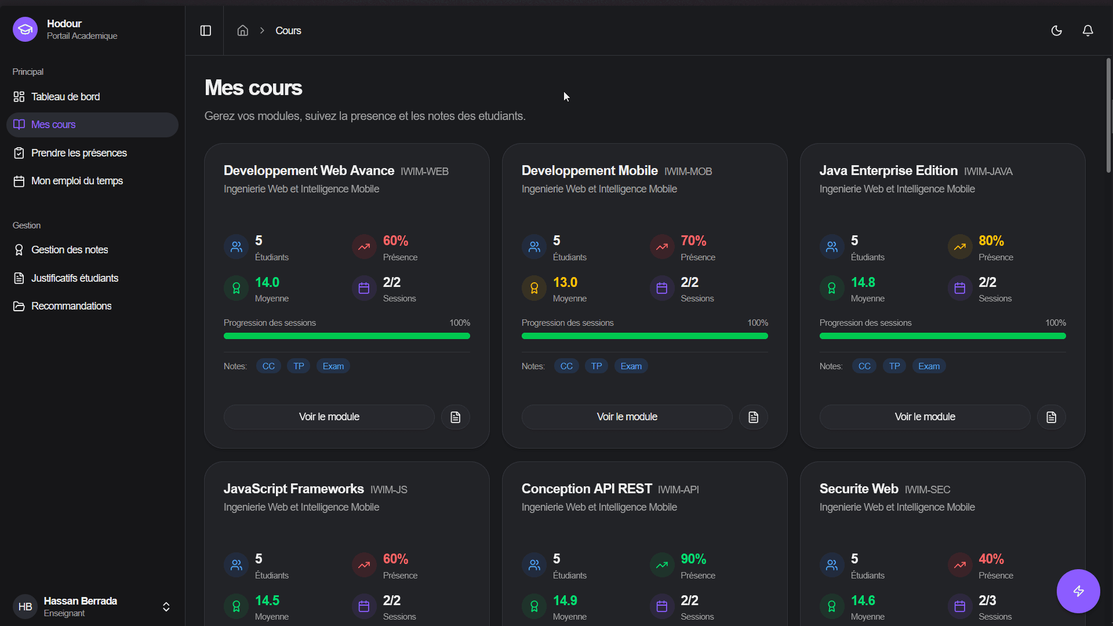Open document icon for Developpement Mobile
1113x626 pixels.
tap(754, 417)
